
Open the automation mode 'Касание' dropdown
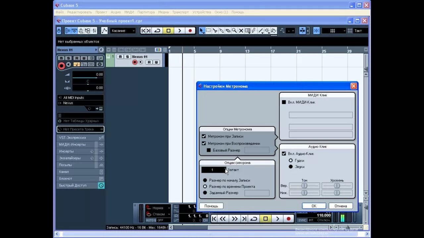coord(123,31)
